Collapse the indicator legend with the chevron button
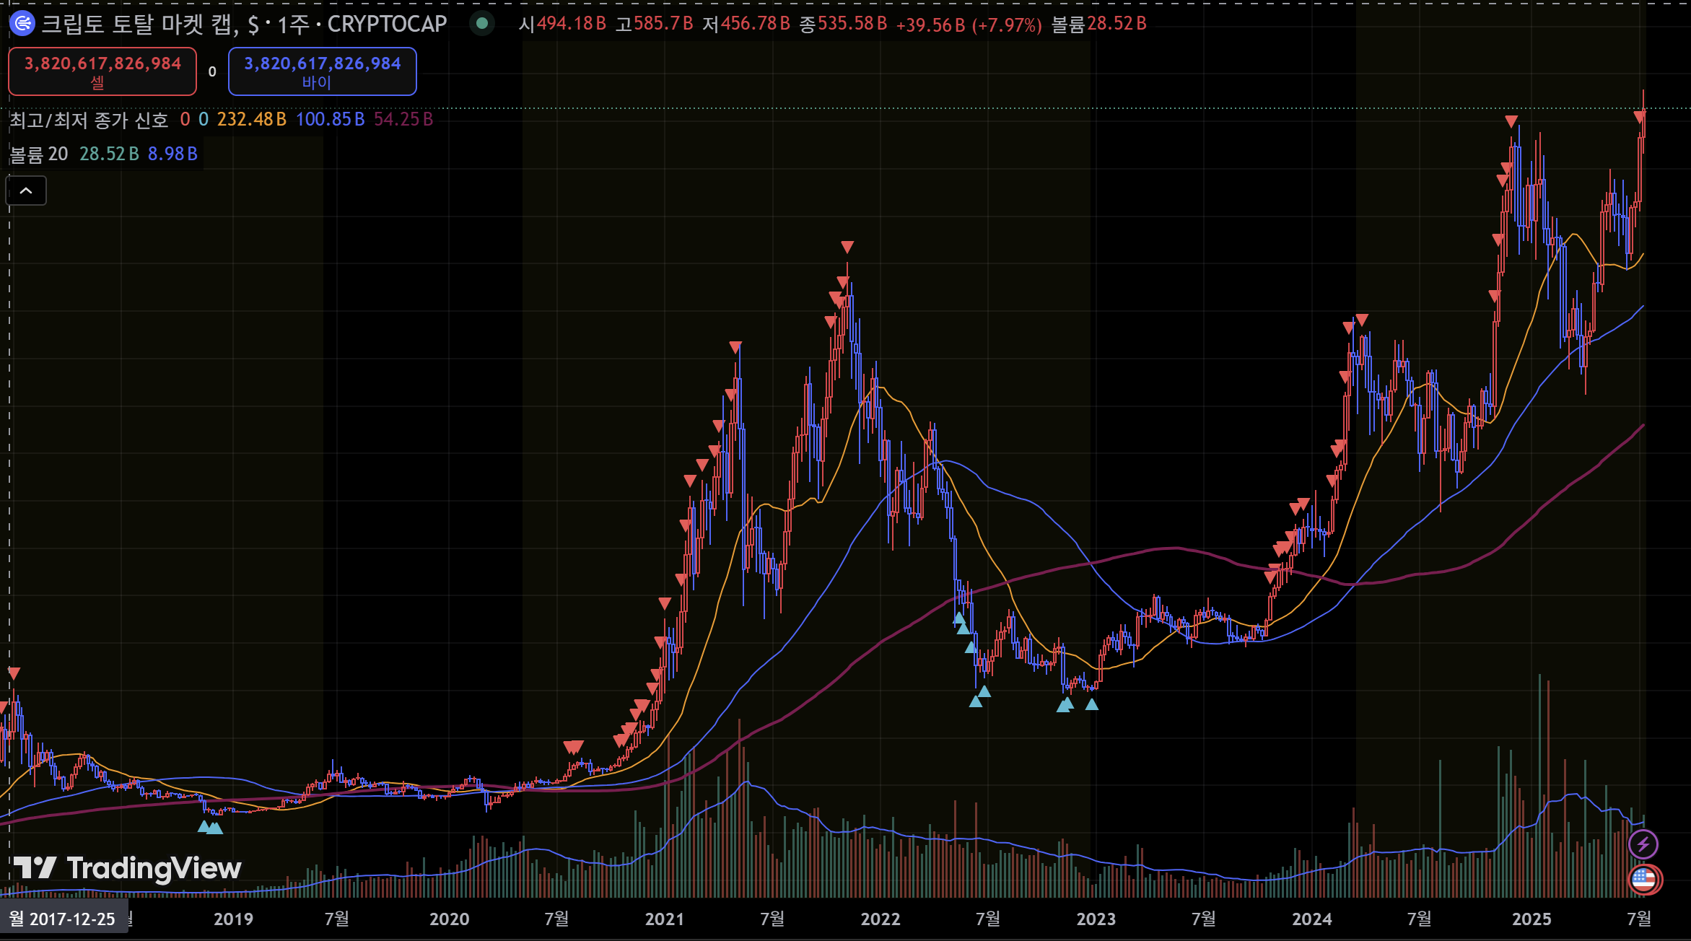The width and height of the screenshot is (1691, 941). [x=26, y=191]
